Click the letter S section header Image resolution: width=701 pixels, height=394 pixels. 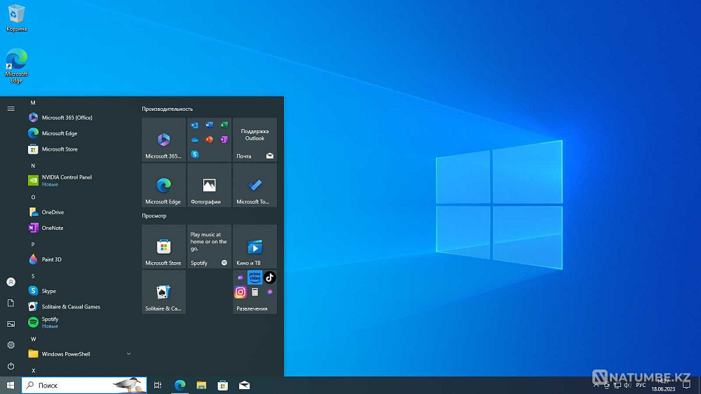[x=33, y=276]
